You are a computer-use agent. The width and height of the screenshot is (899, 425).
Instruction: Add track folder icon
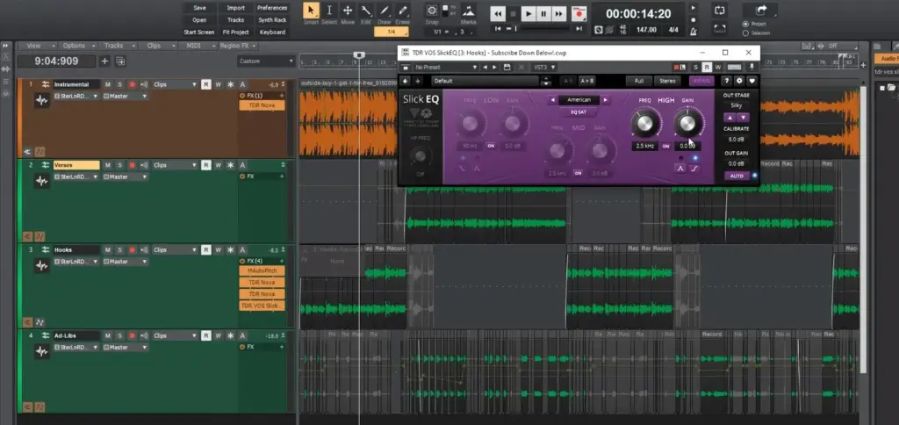(120, 61)
